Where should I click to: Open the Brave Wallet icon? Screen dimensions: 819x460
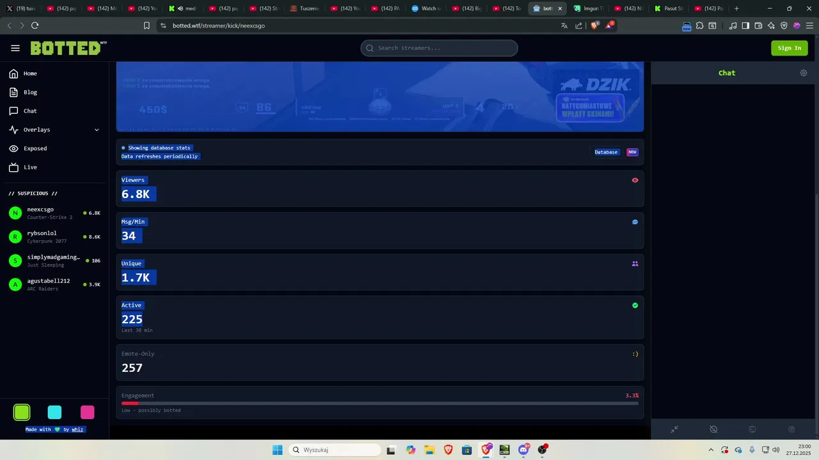click(758, 26)
